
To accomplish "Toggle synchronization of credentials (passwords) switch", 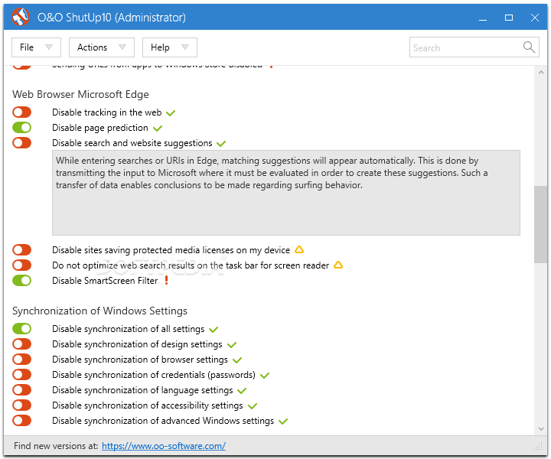I will pos(21,375).
